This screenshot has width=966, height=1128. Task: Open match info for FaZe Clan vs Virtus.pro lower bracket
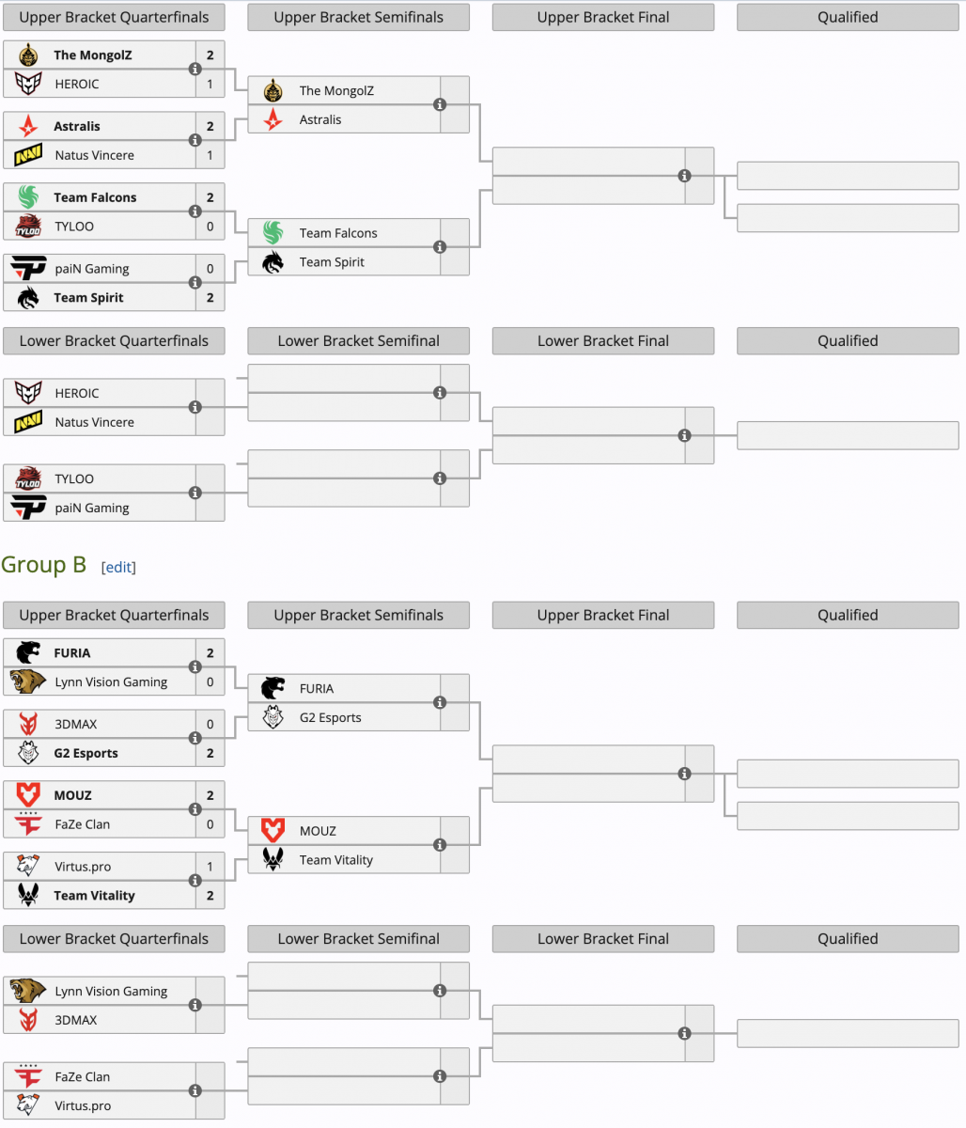coord(195,1091)
